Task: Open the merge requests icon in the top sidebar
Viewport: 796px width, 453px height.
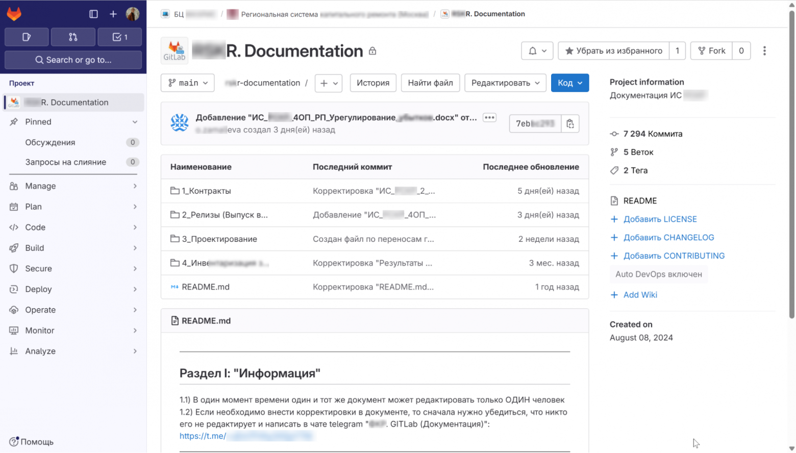Action: click(x=73, y=37)
